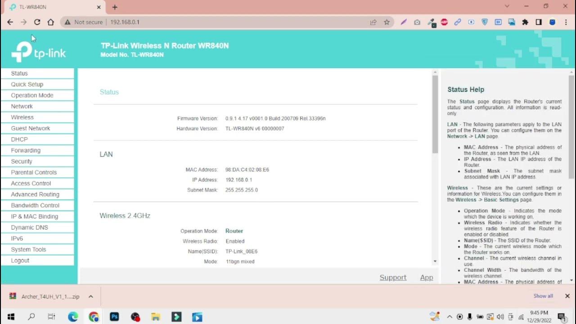Click the MAC address 98:DA:C4:02:08:E6

coord(247,170)
